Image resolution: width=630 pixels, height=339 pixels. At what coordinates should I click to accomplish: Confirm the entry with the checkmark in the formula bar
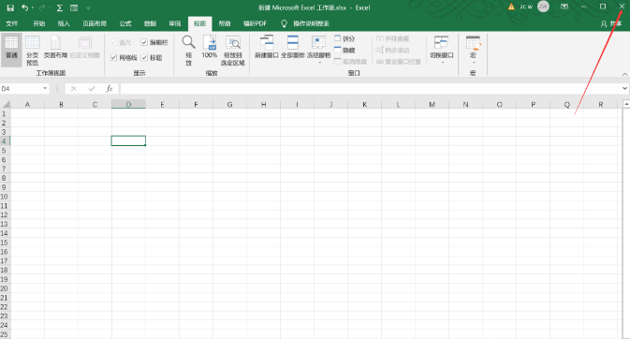pyautogui.click(x=92, y=88)
